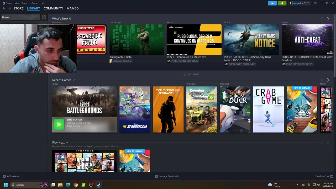Switch to the STORE tab
336x189 pixels.
click(18, 8)
